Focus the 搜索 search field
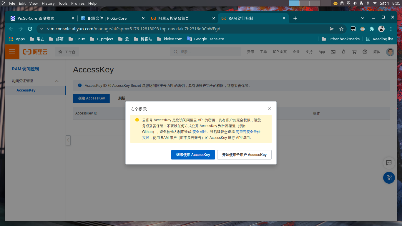Screen dimensions: 402x226 (205, 52)
